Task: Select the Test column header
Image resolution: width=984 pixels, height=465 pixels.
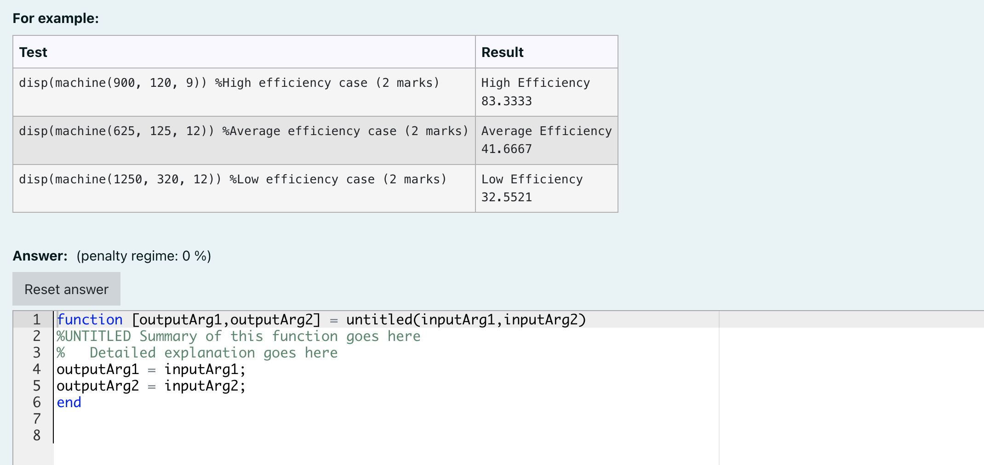Action: pyautogui.click(x=33, y=52)
